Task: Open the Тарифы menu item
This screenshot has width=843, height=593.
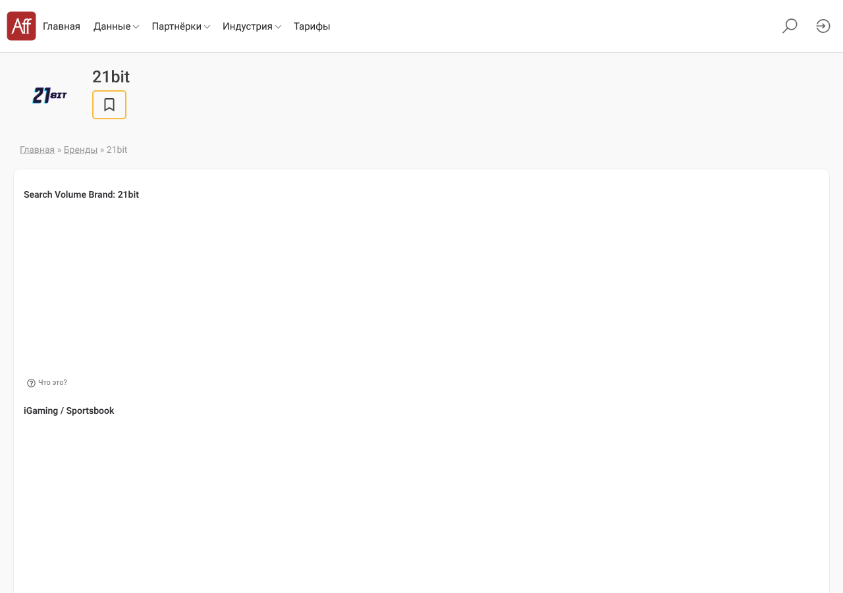Action: [312, 26]
